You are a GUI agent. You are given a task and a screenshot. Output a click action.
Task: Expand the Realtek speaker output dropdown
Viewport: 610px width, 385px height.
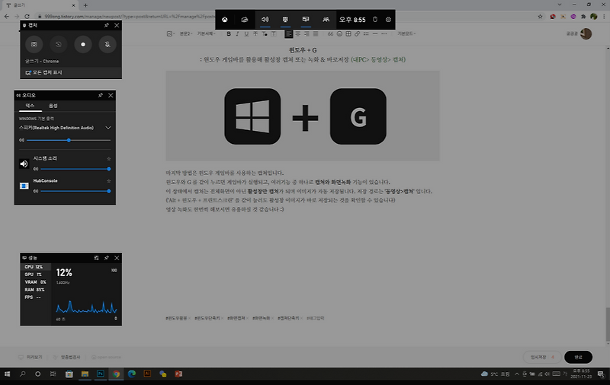point(108,128)
